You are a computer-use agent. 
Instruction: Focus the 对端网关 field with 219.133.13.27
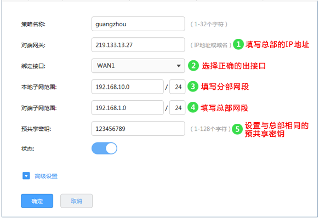(138, 45)
